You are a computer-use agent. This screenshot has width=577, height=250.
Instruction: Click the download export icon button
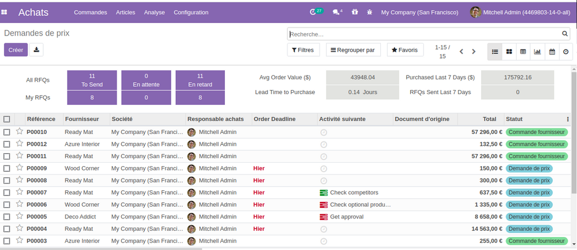click(36, 50)
